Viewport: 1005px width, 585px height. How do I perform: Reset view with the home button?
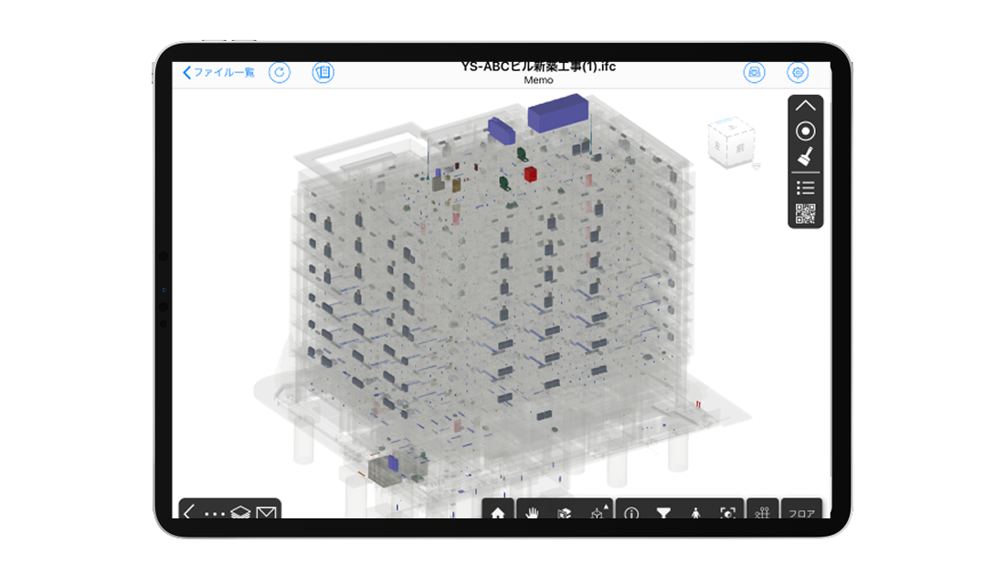pos(498,513)
